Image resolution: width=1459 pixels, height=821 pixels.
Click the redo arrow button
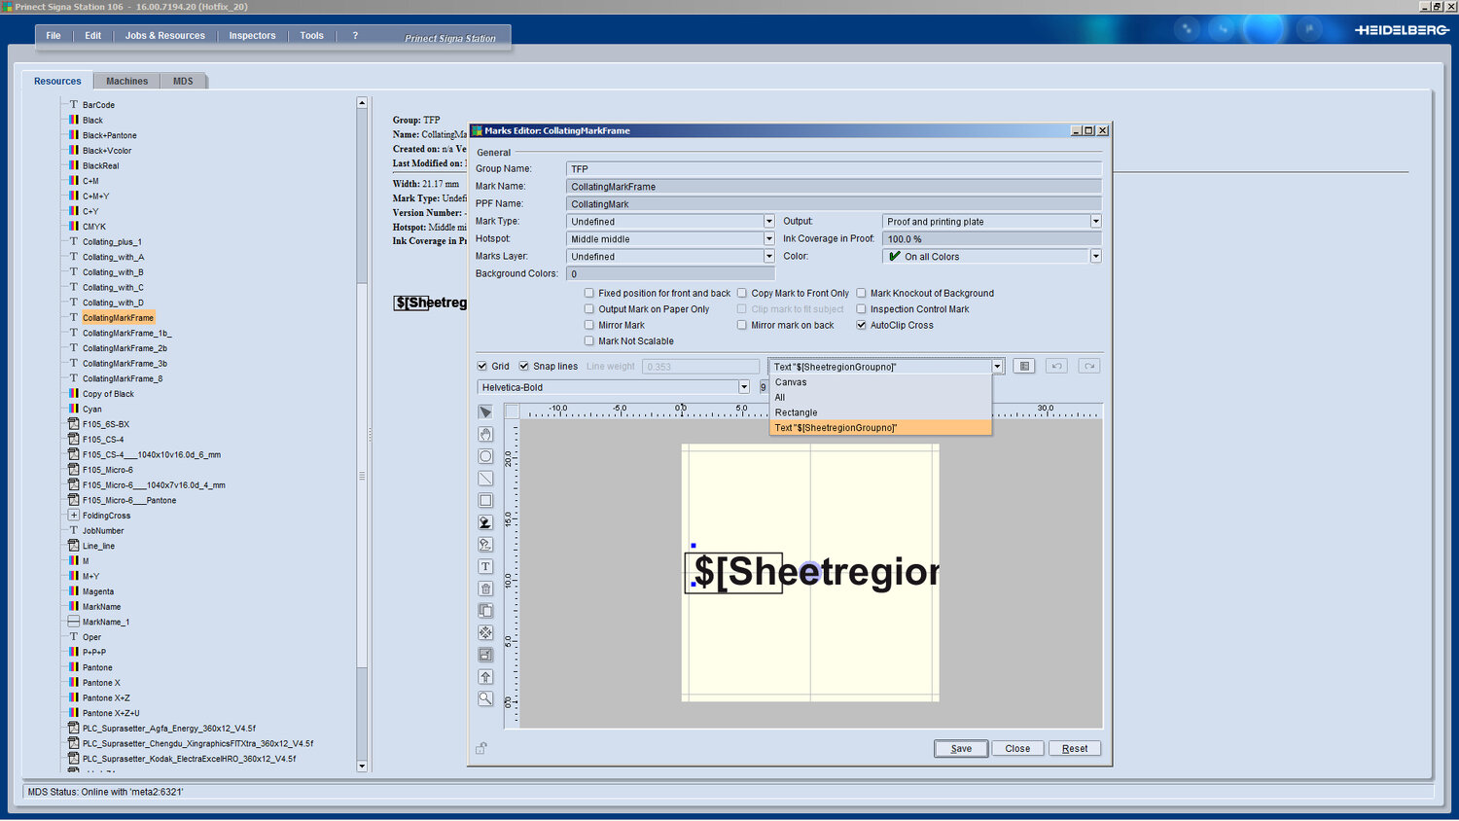(1089, 366)
